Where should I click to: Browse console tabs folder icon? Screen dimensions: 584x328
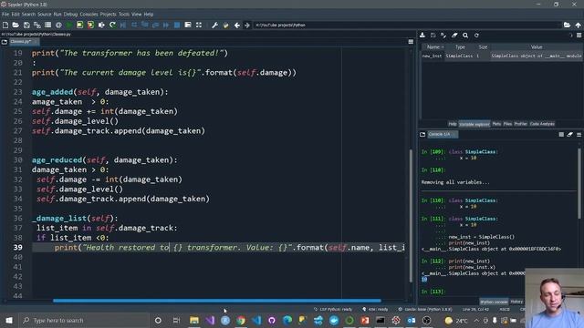click(422, 134)
